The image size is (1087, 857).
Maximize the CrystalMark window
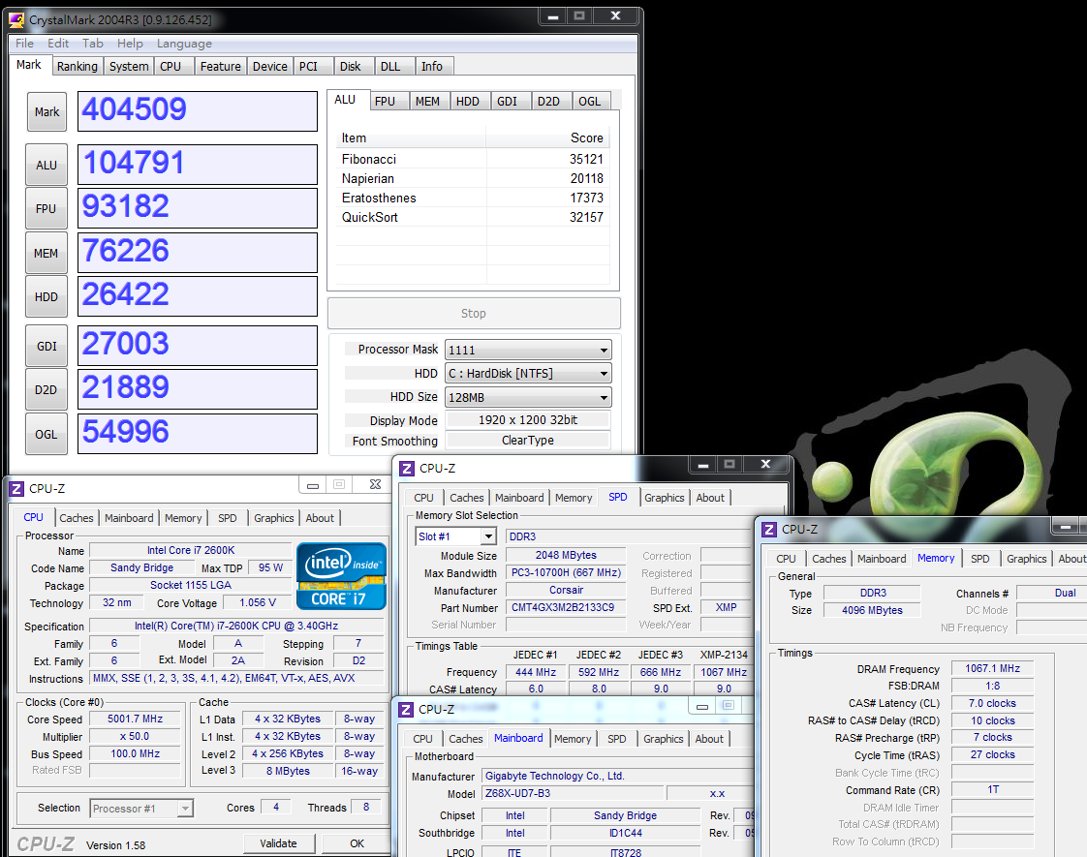pos(579,15)
